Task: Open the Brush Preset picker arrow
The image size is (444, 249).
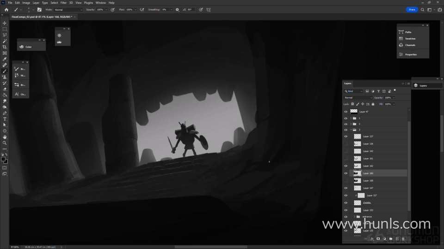Action: (x=33, y=10)
